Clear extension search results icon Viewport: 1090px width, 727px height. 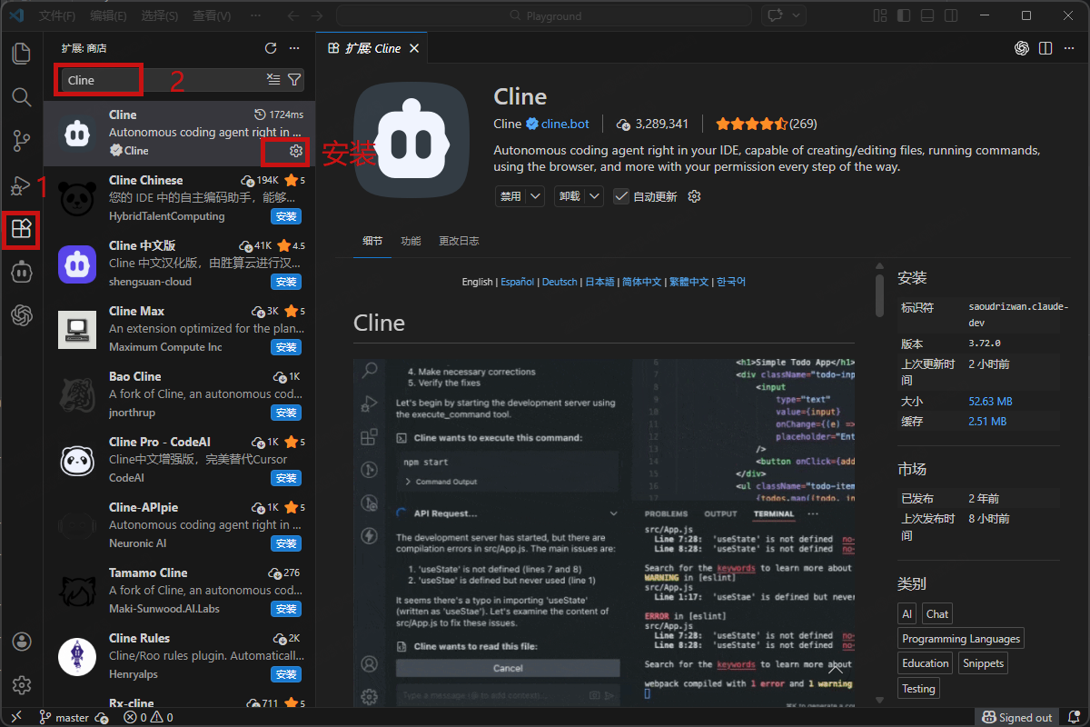[x=273, y=80]
